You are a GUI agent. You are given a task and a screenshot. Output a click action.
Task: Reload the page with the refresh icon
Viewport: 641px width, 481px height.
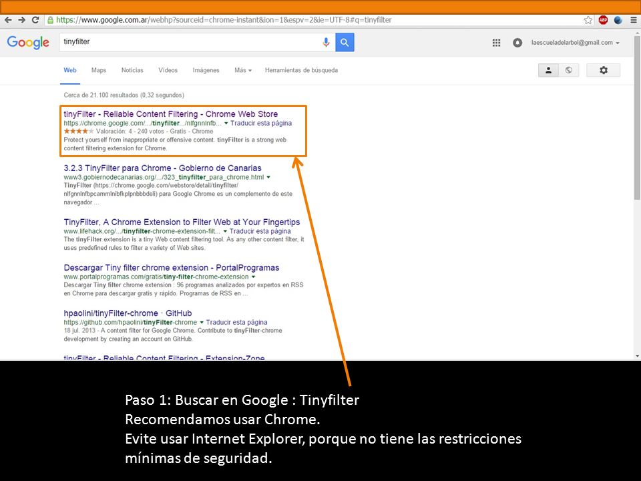35,19
